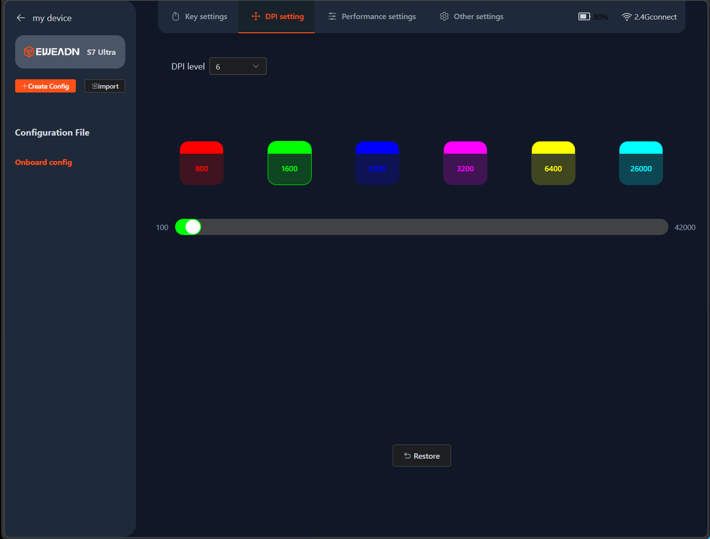Screen dimensions: 710x539
Task: Choose the cyan 26000 DPI preset
Action: pyautogui.click(x=641, y=163)
